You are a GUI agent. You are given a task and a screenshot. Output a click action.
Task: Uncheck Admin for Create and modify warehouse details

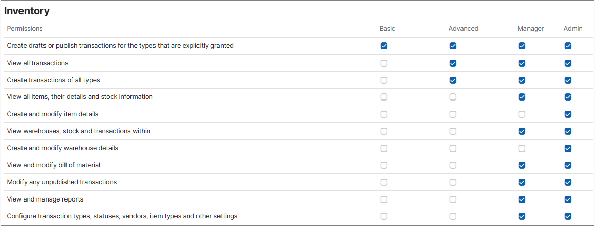pos(568,148)
